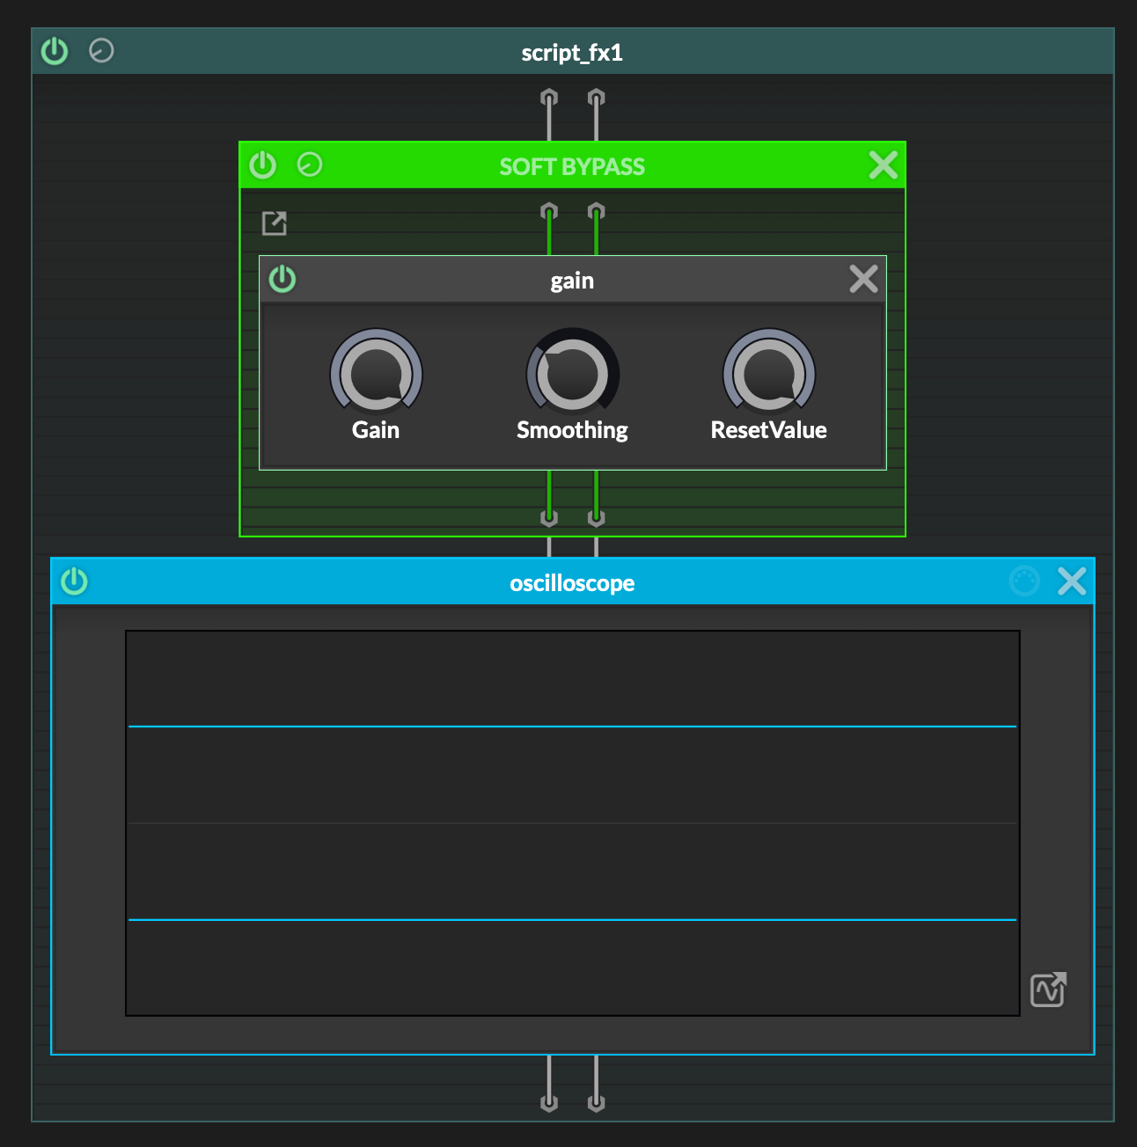
Task: Select the SOFT BYPASS title header
Action: [x=572, y=166]
